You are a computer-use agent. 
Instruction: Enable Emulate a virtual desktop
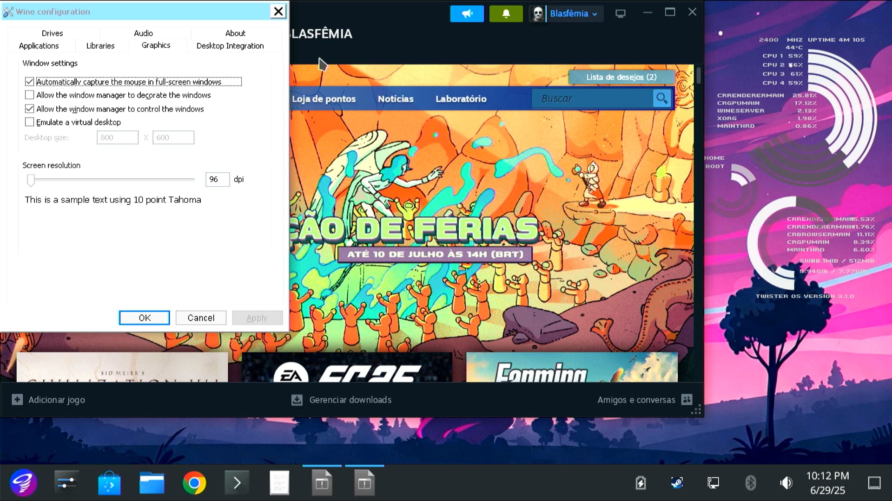pyautogui.click(x=29, y=122)
